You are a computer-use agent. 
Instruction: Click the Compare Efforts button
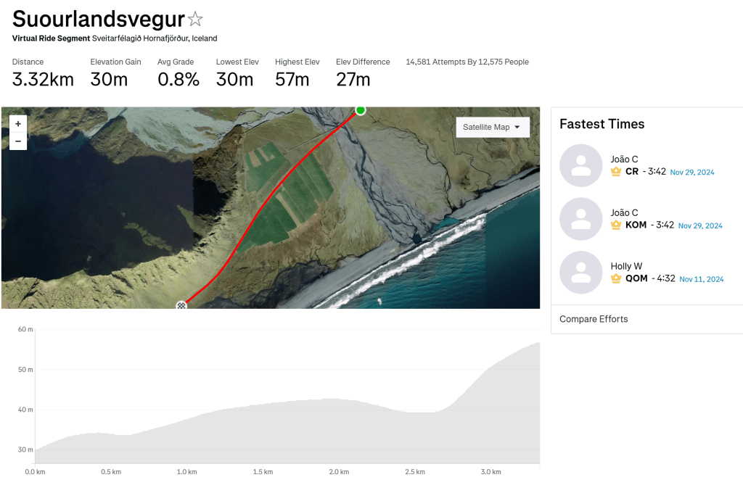(594, 319)
